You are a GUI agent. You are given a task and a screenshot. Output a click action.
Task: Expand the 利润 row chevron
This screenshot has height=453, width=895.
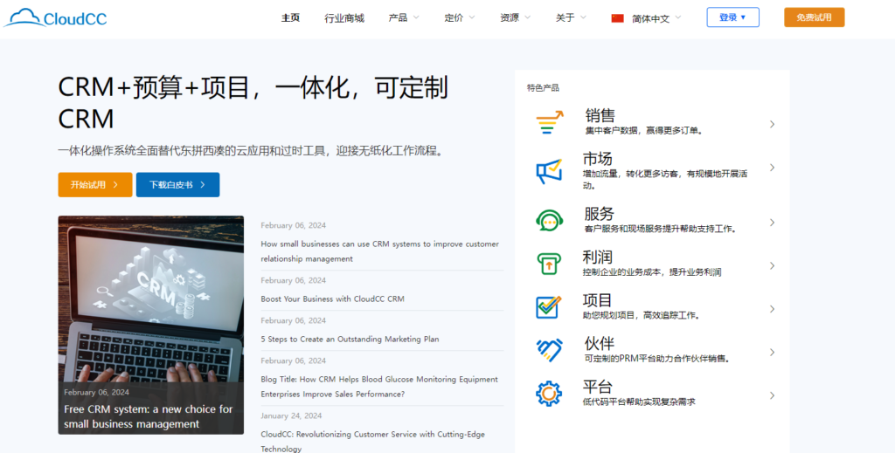(772, 265)
